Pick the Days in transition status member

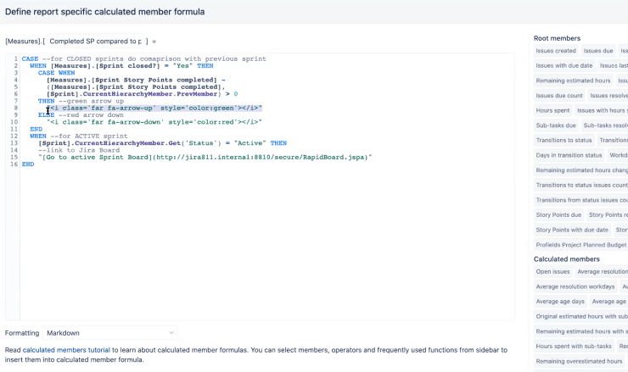[x=569, y=155]
